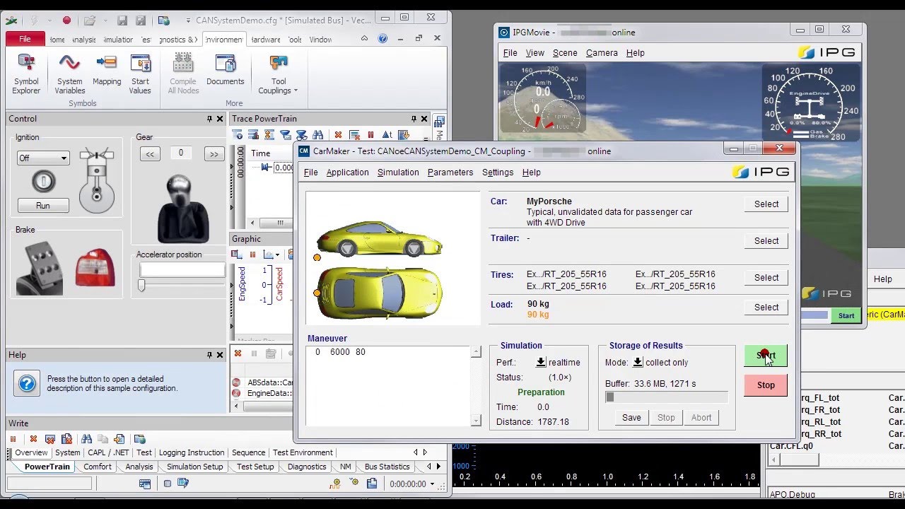This screenshot has height=509, width=905.
Task: Select the '0 6000 80' maneuver row
Action: 389,352
